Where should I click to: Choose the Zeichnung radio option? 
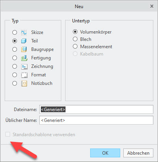coord(15,66)
